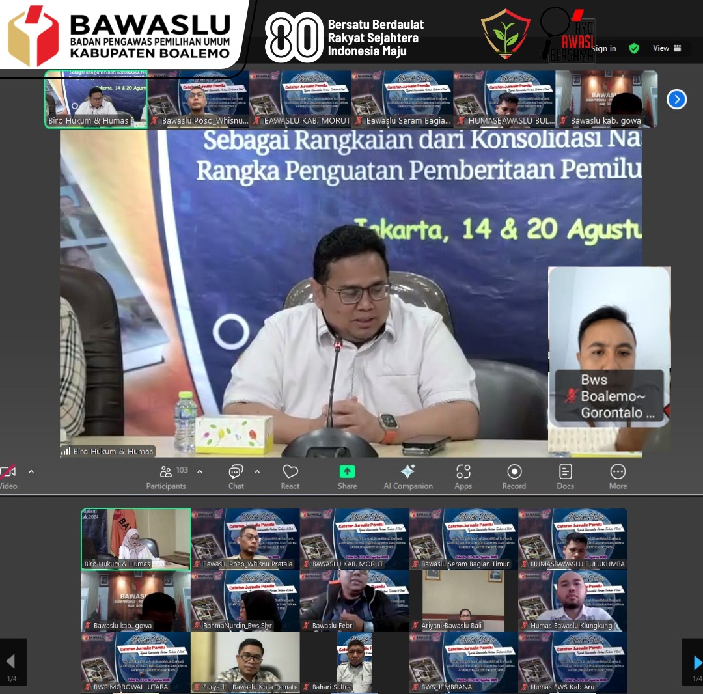Open the Apps menu icon

click(x=463, y=471)
